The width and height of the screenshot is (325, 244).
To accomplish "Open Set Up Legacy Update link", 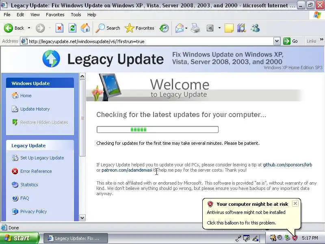I will coord(42,158).
